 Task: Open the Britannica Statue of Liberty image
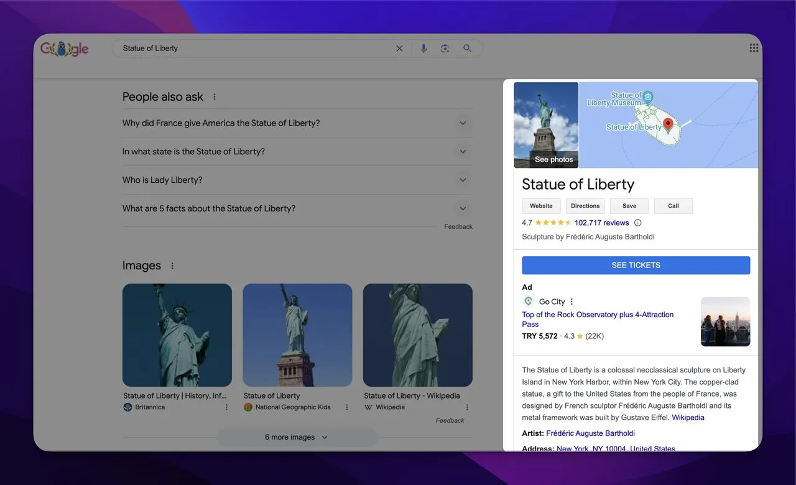177,335
